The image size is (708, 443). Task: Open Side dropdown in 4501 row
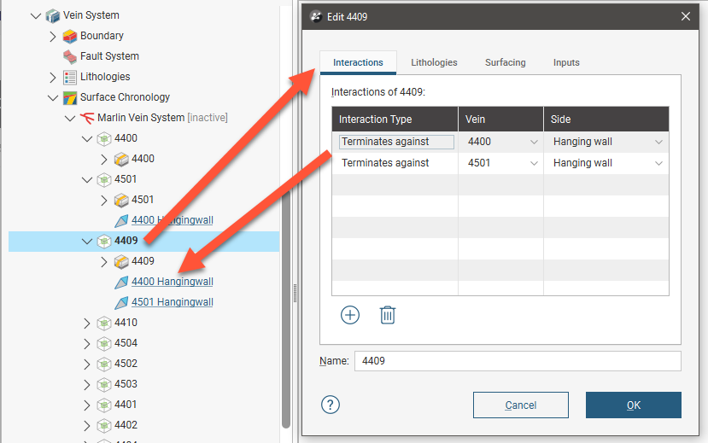pos(658,163)
